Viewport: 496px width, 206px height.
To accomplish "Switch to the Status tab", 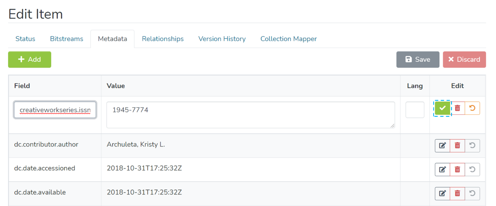I will click(25, 39).
